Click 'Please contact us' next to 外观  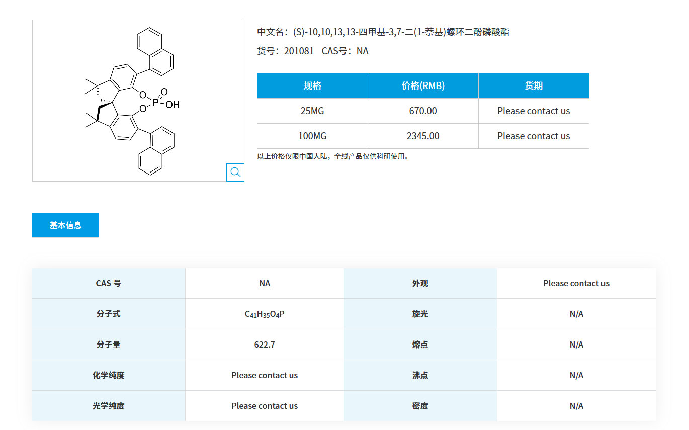point(576,283)
